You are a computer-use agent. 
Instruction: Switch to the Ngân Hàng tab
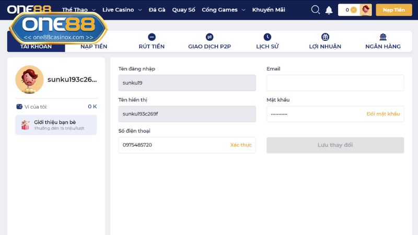pos(383,41)
